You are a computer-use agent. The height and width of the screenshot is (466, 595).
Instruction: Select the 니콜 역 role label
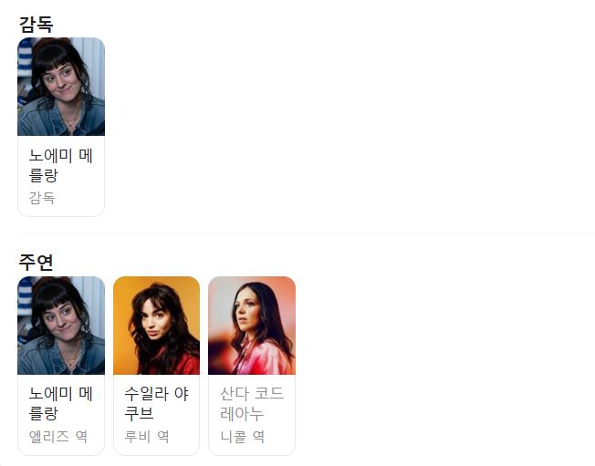tap(242, 437)
